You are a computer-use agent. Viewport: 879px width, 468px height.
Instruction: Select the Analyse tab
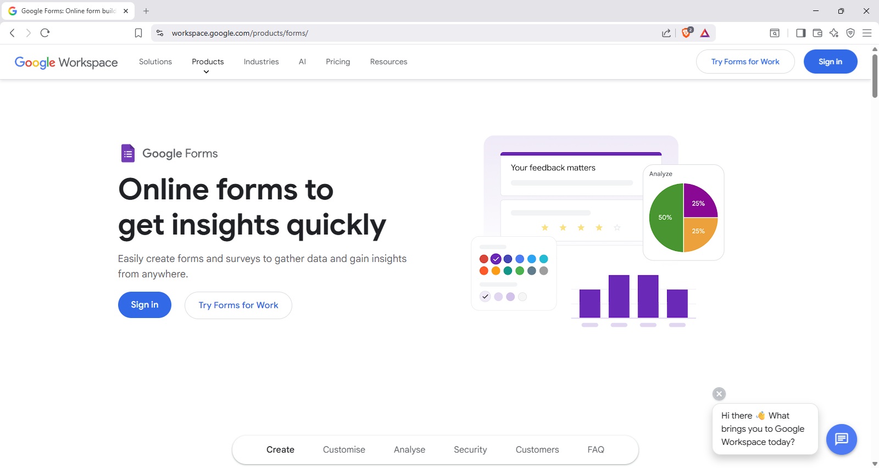point(409,449)
